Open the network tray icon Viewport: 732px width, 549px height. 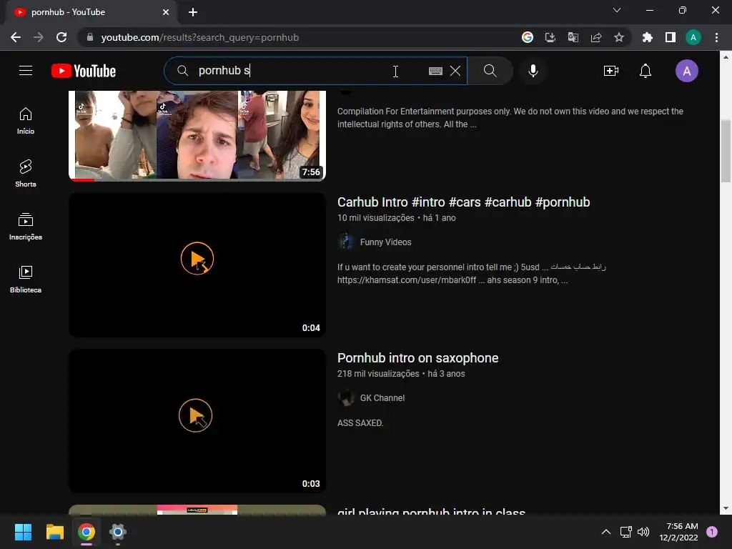click(626, 532)
